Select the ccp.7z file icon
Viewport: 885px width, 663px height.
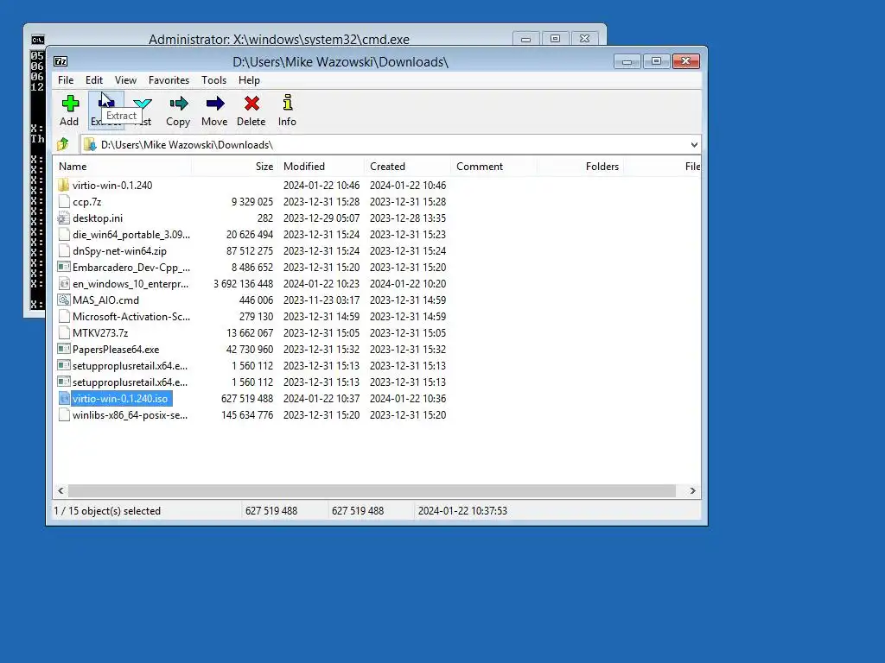[64, 202]
